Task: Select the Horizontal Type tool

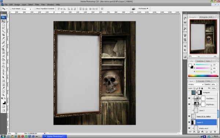Action: tap(3, 74)
